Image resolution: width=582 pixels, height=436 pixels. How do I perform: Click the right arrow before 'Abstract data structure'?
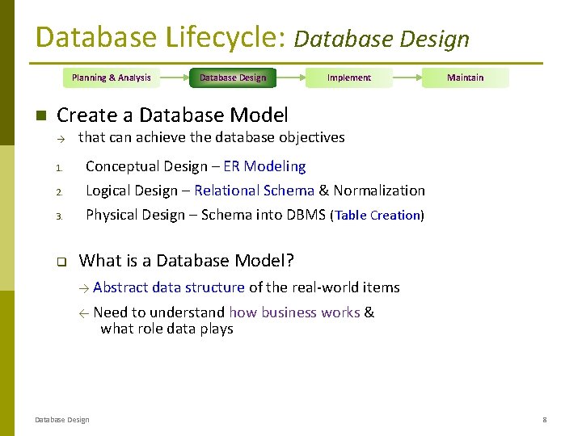84,288
